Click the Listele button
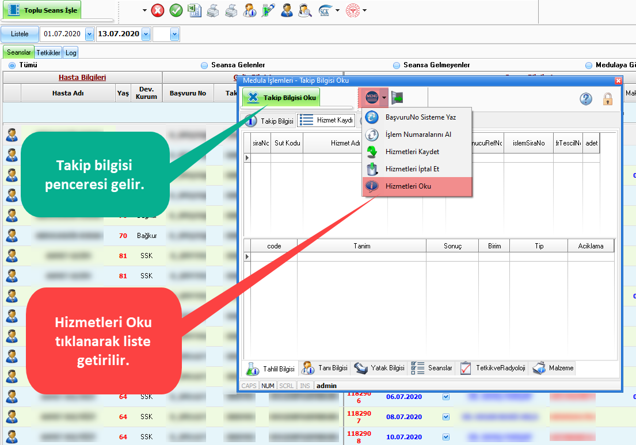Screen dimensions: 636x445 coord(20,34)
